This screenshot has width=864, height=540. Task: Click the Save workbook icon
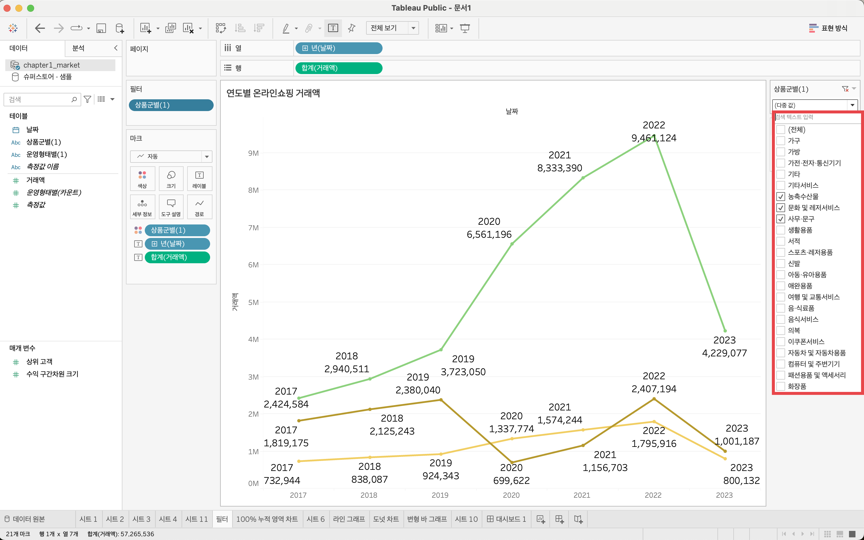point(101,28)
